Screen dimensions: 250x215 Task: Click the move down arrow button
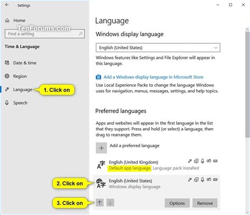point(110,203)
